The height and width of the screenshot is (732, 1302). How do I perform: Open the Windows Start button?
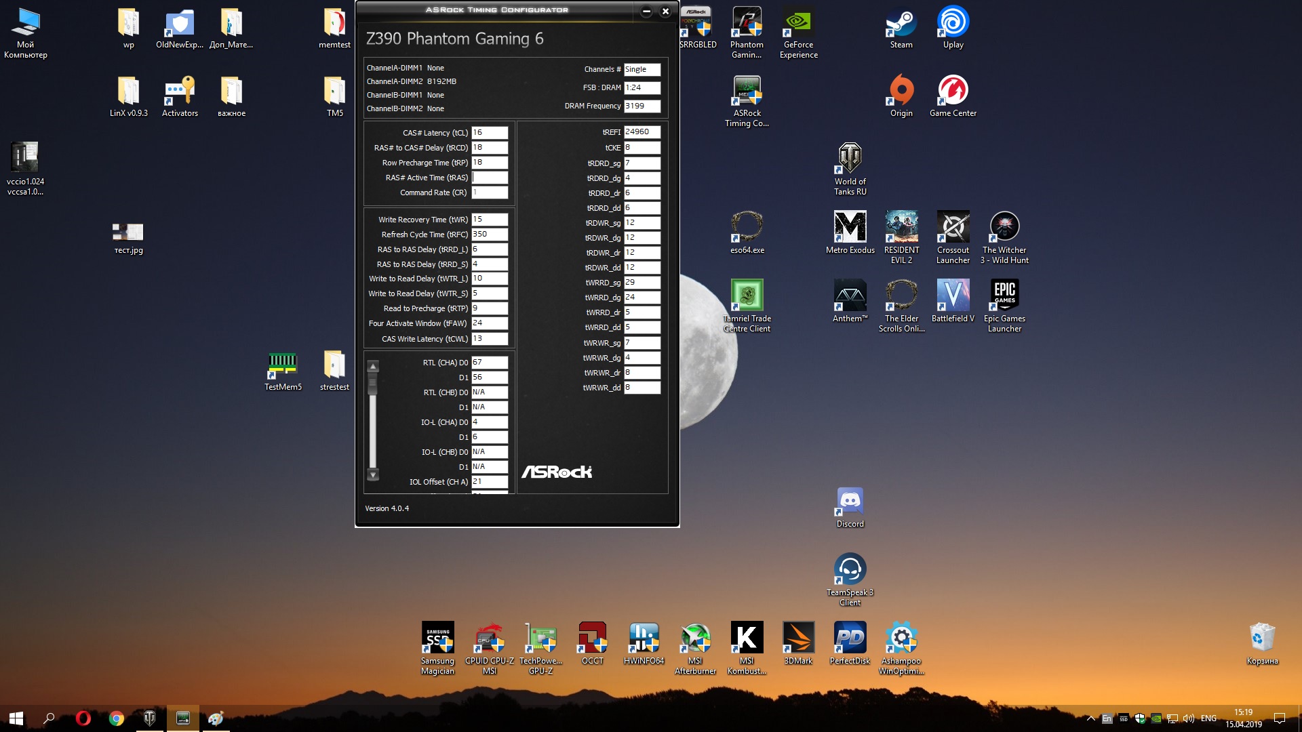(16, 718)
